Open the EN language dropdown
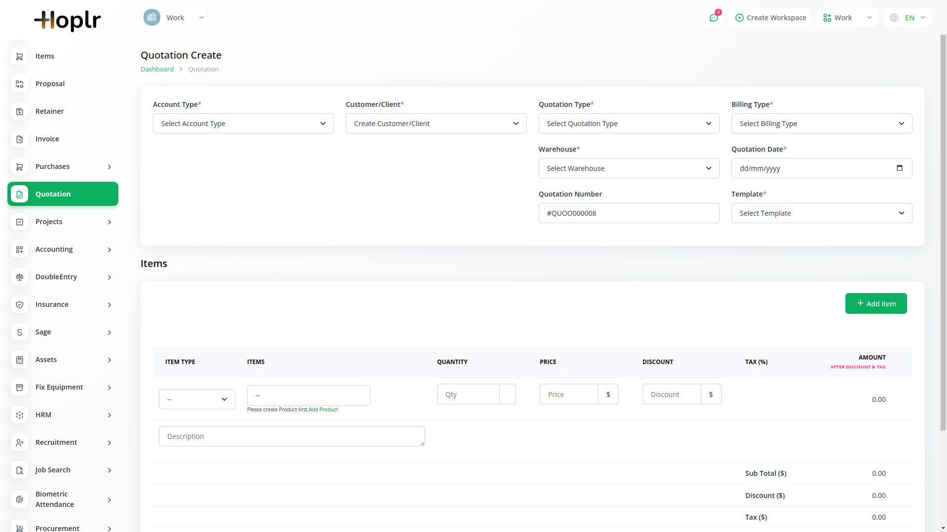 pyautogui.click(x=907, y=18)
